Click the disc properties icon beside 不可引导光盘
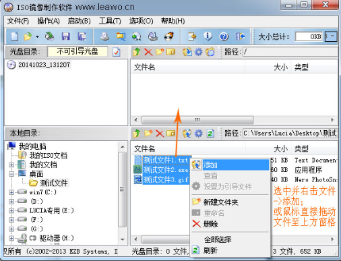341x261 pixels. [117, 52]
